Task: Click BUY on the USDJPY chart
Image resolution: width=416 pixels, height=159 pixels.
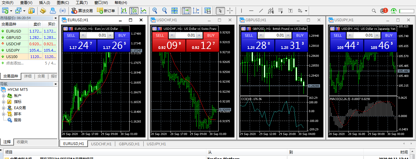Action: tap(389, 36)
